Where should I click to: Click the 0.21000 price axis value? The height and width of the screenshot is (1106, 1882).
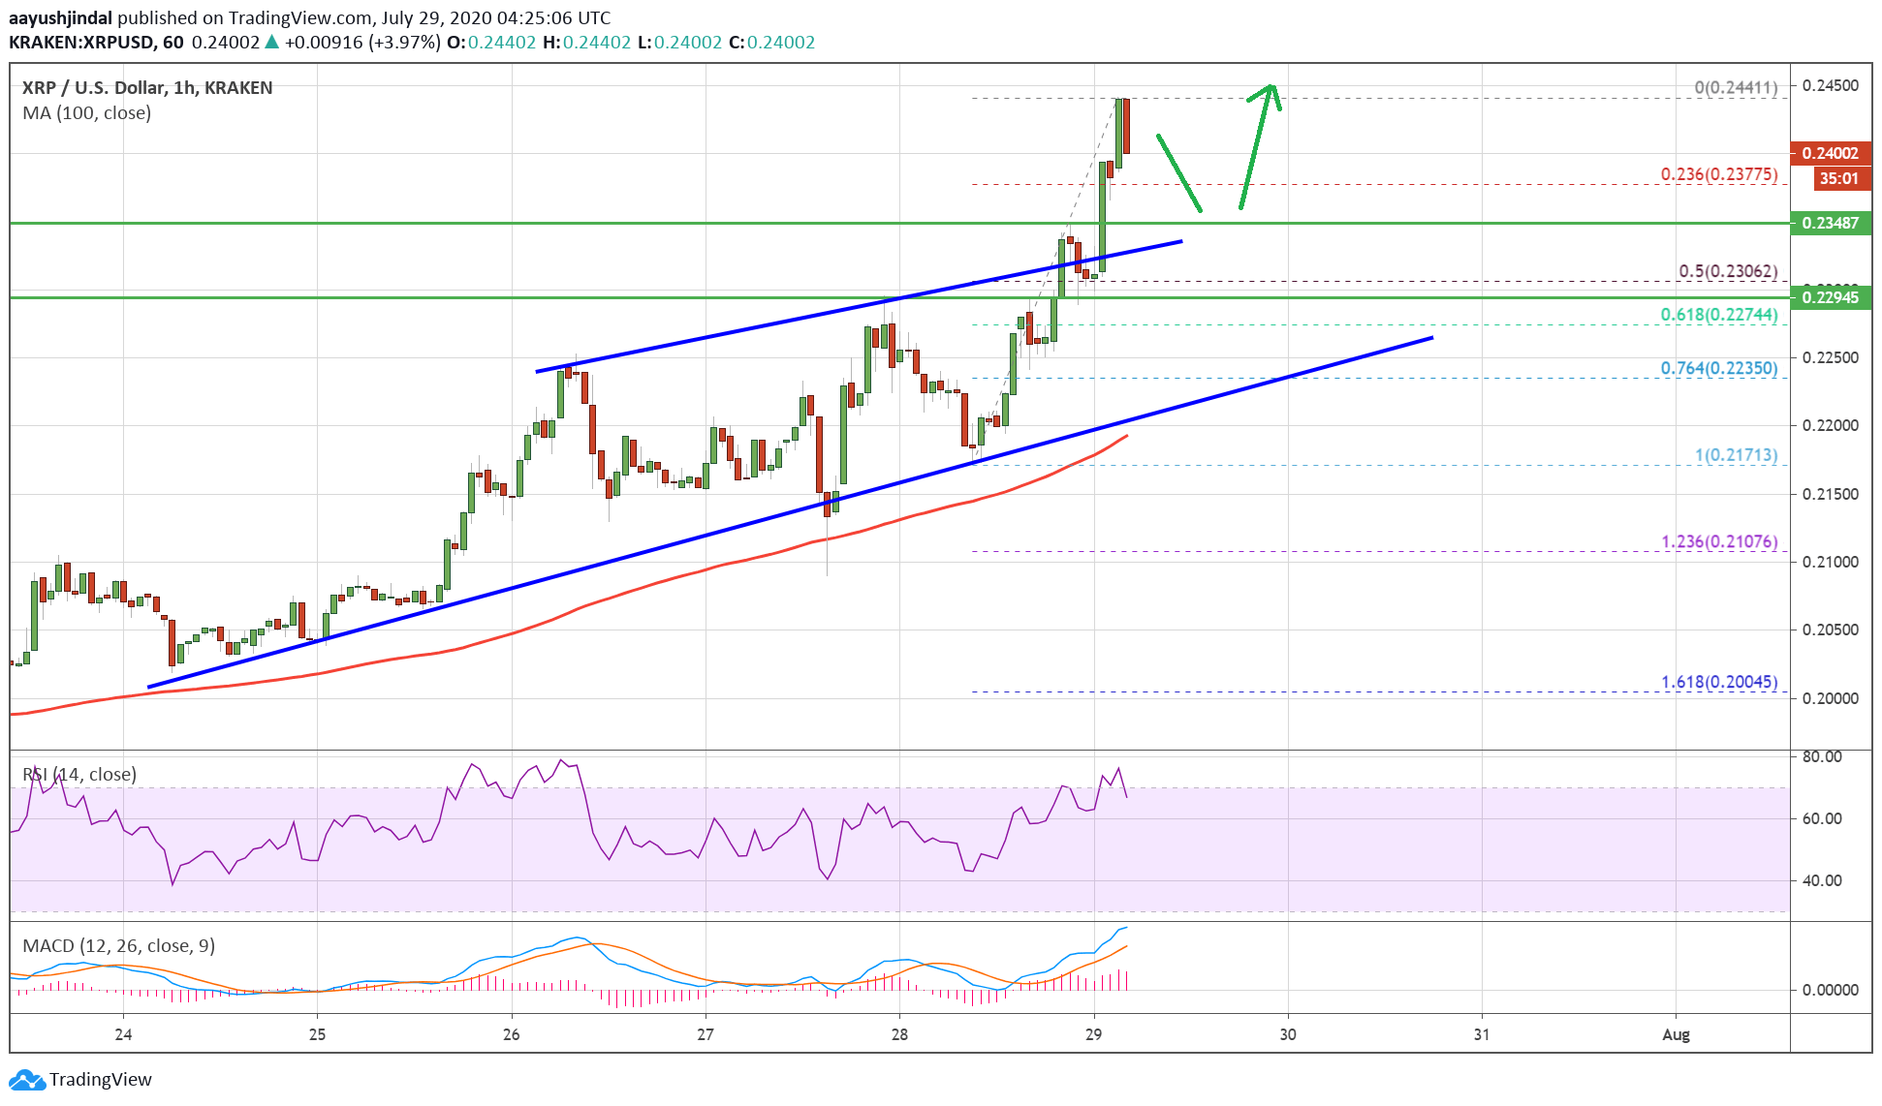[1830, 563]
